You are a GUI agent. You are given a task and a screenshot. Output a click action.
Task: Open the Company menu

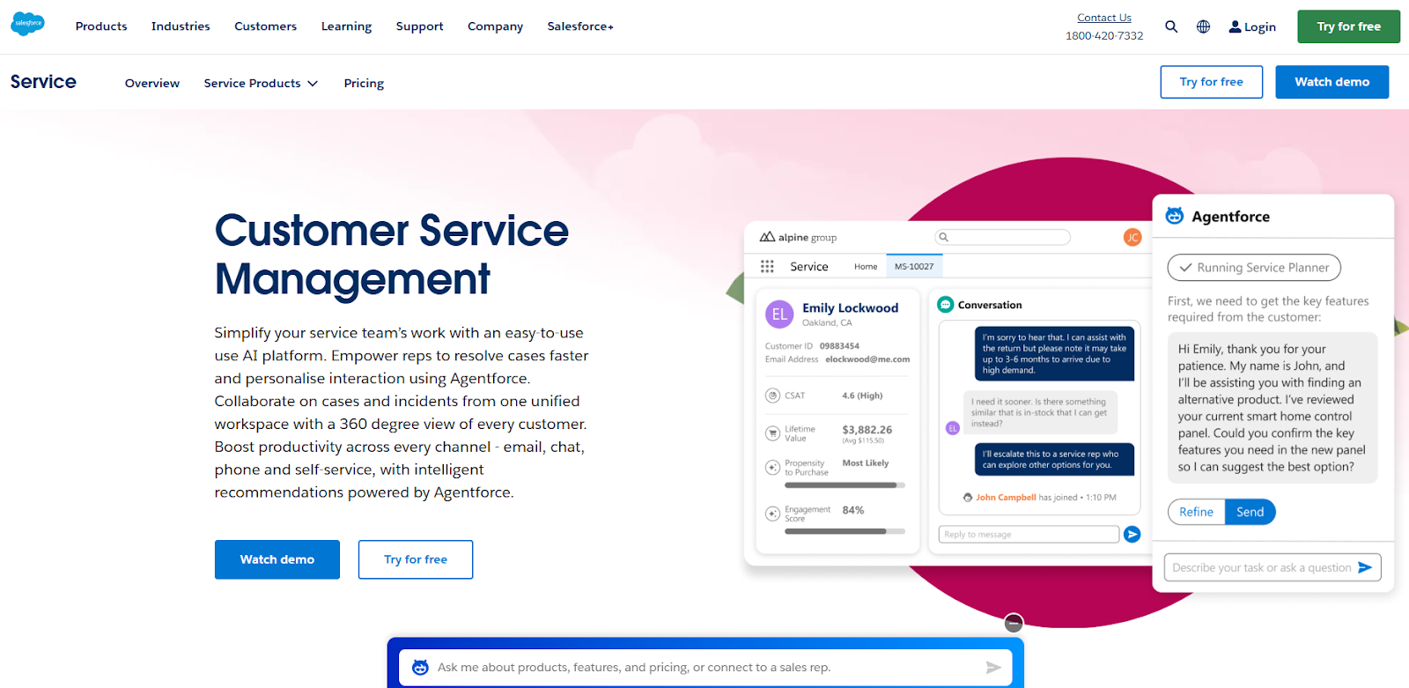coord(495,26)
